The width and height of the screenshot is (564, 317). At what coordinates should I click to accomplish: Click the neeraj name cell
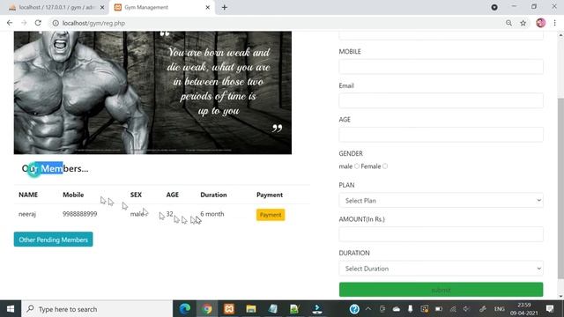[27, 214]
